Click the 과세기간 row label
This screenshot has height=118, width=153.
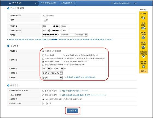(14, 69)
